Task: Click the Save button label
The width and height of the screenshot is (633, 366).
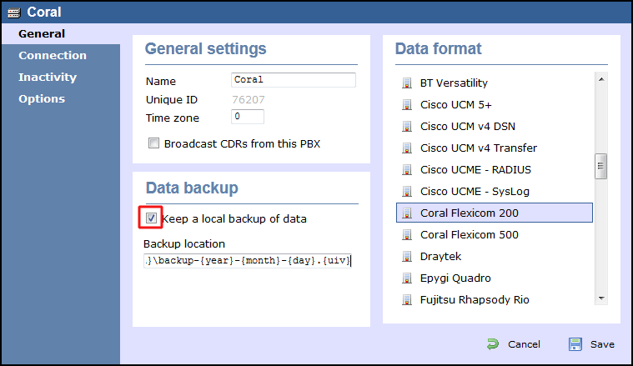Action: click(602, 344)
